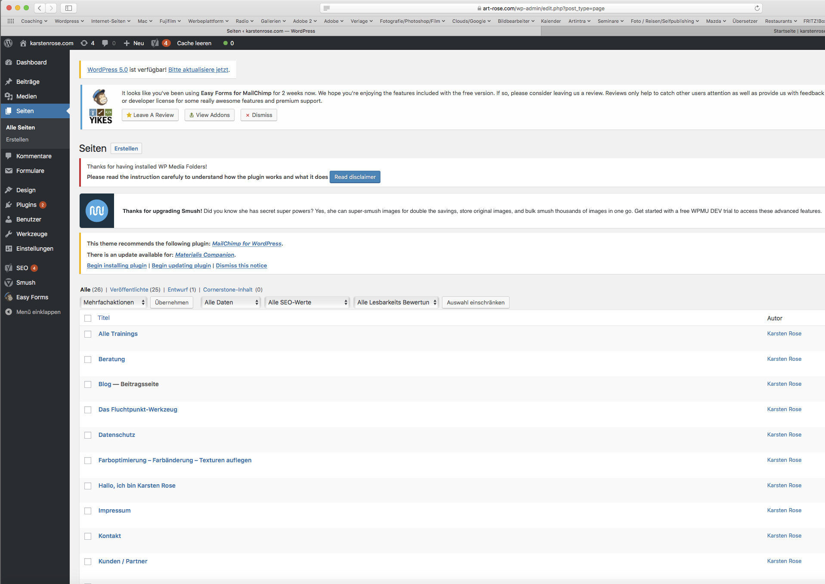Reload the page with the refresh icon
The height and width of the screenshot is (584, 825).
[757, 8]
